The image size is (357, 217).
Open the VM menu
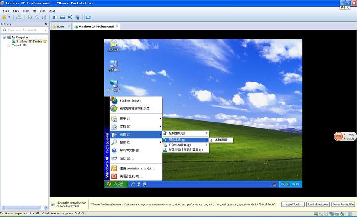34,11
